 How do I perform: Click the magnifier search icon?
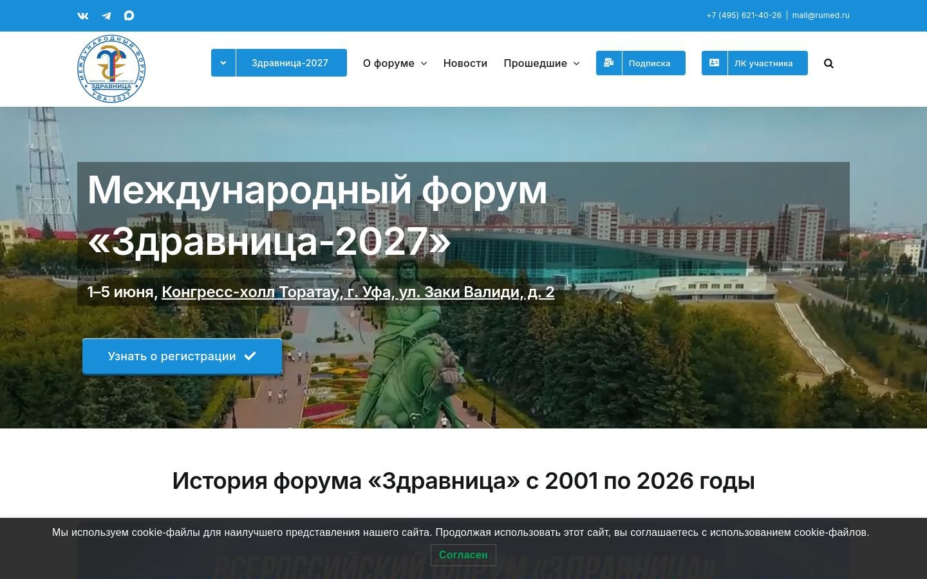pos(829,63)
